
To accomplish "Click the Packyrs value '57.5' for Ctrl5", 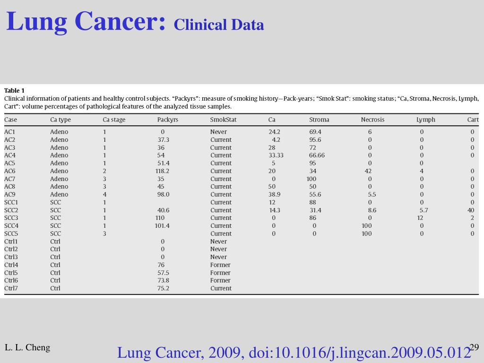I will (163, 273).
